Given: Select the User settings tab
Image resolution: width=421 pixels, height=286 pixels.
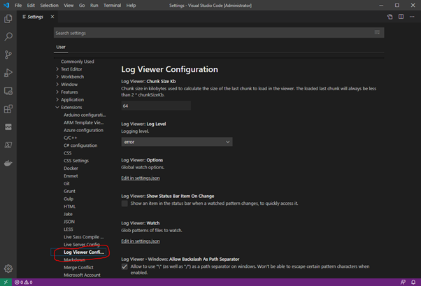Looking at the screenshot, I should coord(60,48).
